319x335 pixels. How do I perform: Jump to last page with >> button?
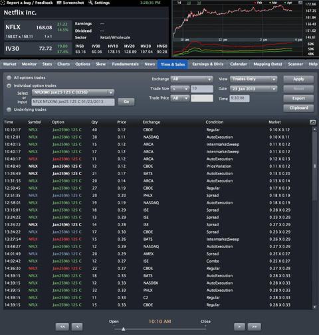tap(255, 326)
